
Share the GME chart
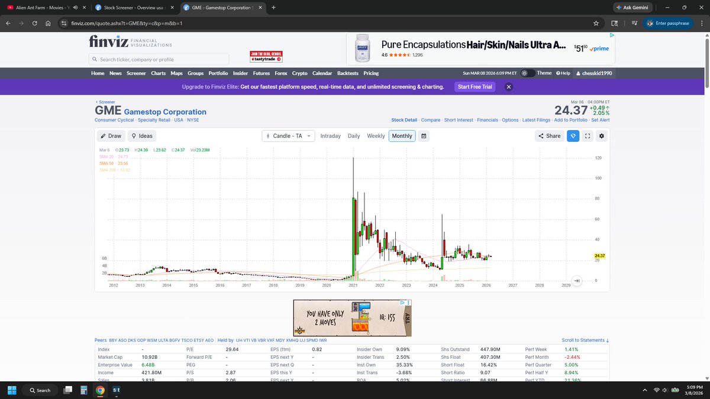548,135
